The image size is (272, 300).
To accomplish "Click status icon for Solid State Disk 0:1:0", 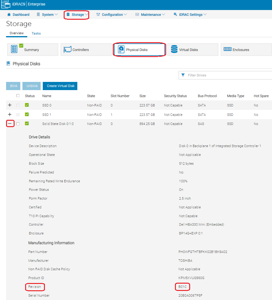I will click(27, 123).
